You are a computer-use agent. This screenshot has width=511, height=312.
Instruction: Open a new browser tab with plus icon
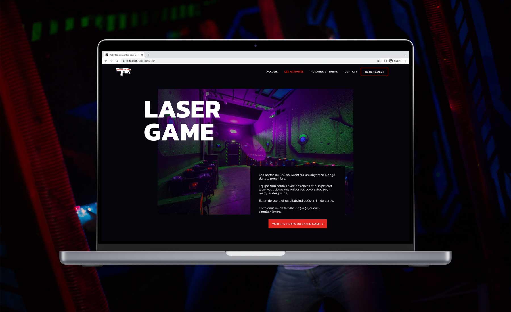click(x=148, y=55)
